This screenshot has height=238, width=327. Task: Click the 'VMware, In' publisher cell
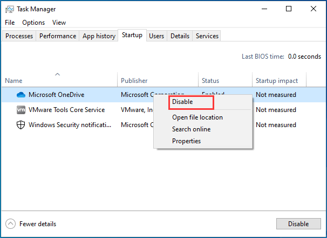tap(137, 110)
